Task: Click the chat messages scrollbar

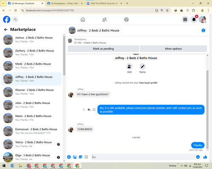Action: (207, 109)
